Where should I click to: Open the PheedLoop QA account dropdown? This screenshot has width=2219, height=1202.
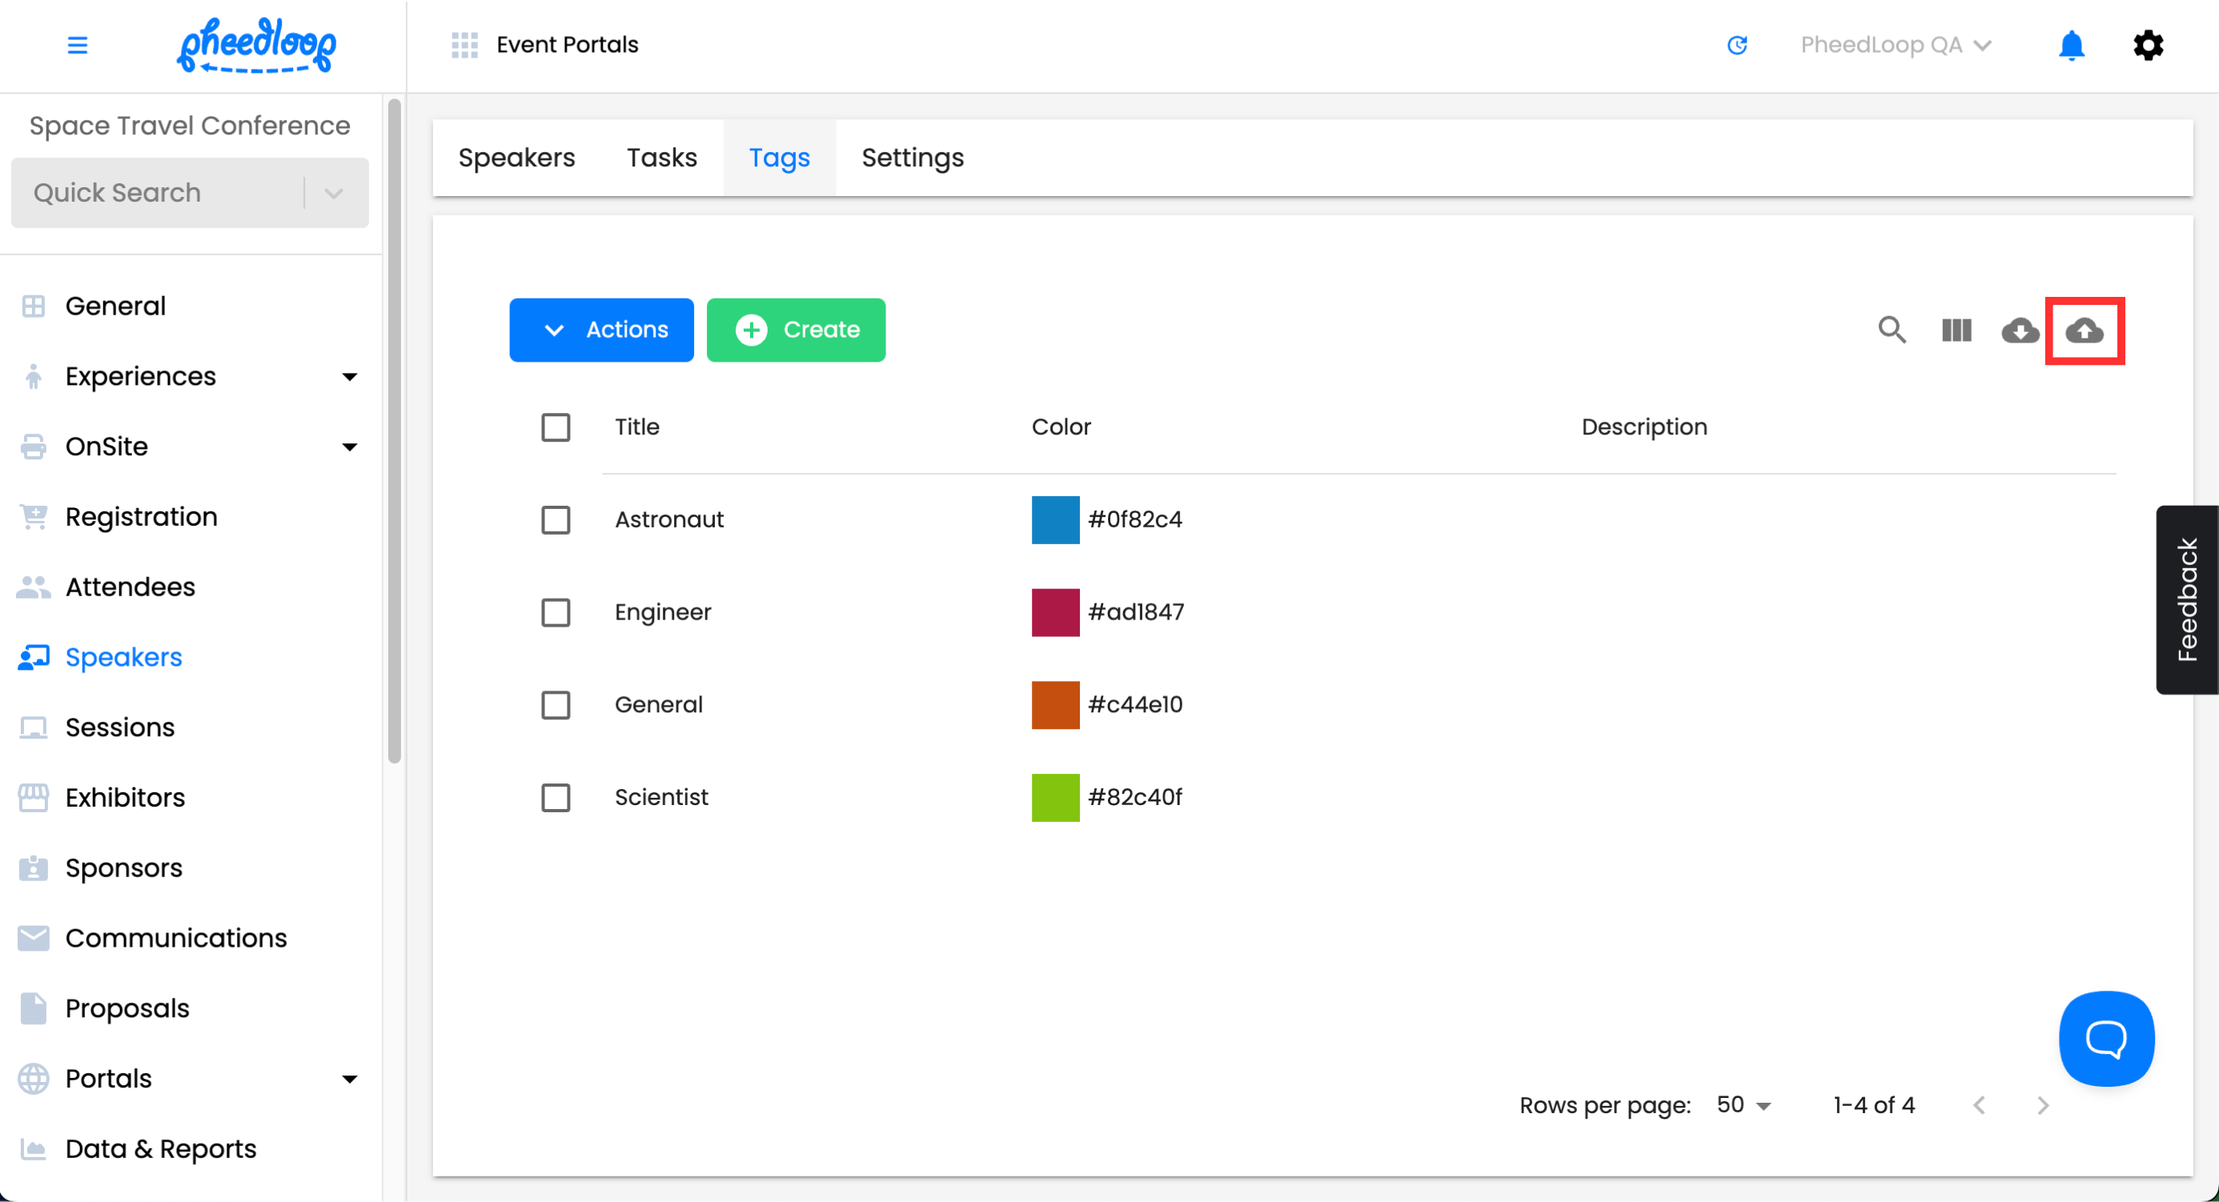1895,45
